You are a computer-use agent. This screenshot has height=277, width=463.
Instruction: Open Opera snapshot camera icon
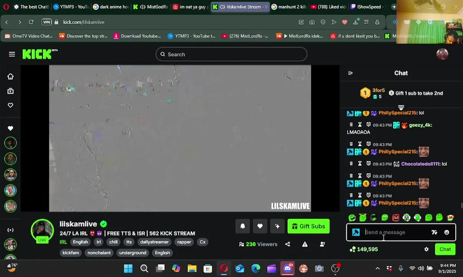click(x=312, y=22)
